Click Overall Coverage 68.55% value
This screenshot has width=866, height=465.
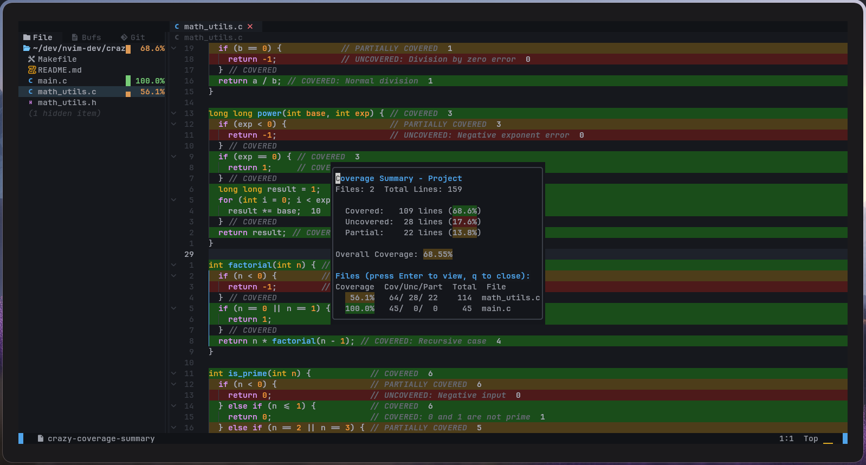pyautogui.click(x=438, y=254)
